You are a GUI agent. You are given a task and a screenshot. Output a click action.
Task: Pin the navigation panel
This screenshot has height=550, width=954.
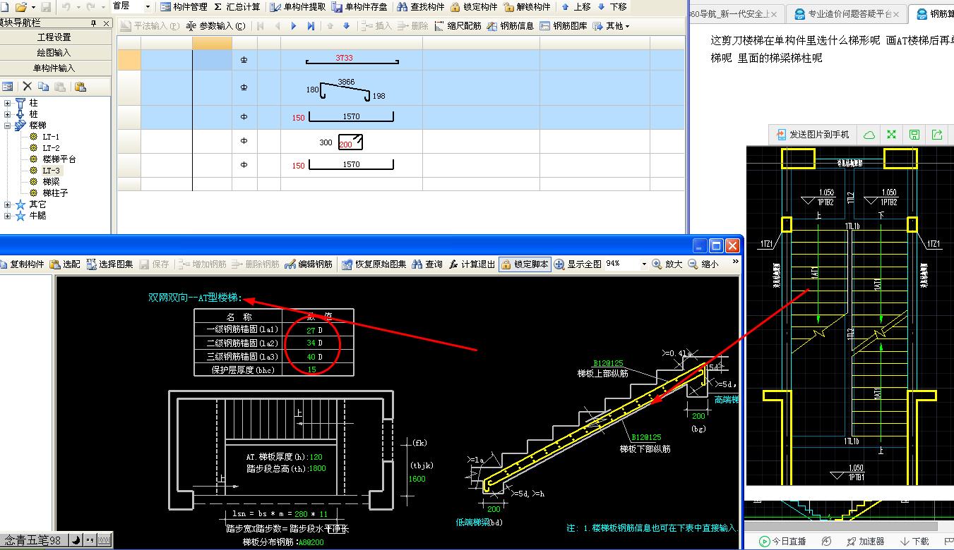(x=93, y=23)
